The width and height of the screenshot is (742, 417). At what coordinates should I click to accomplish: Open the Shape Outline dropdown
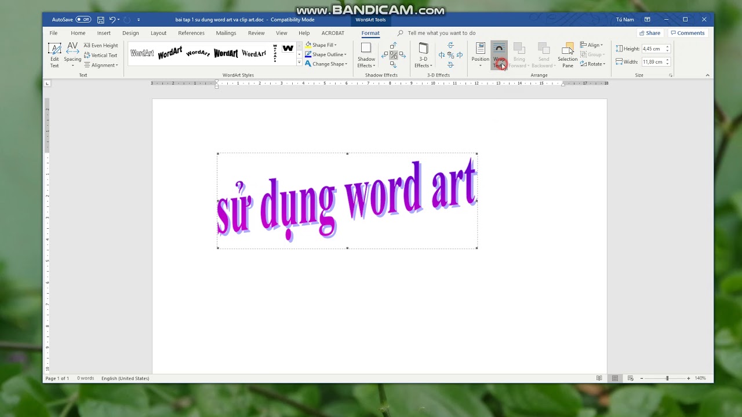click(325, 54)
